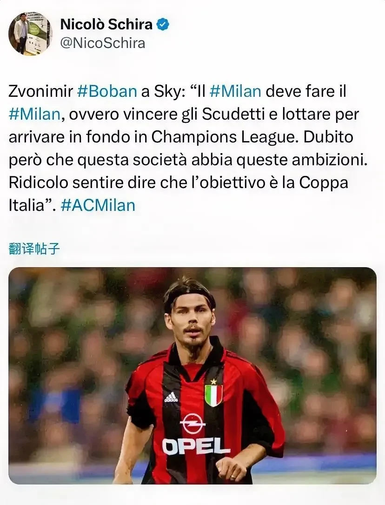Image resolution: width=385 pixels, height=505 pixels.
Task: Open the attached footballer photo
Action: click(x=192, y=376)
